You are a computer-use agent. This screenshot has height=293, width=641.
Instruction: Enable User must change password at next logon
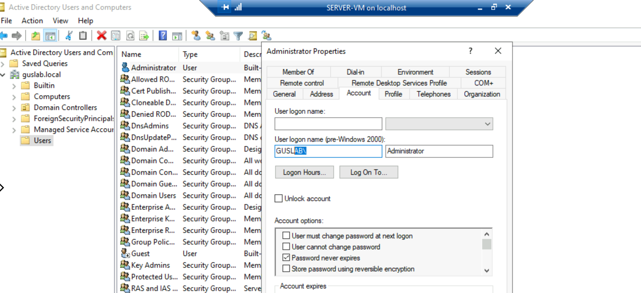pyautogui.click(x=286, y=236)
